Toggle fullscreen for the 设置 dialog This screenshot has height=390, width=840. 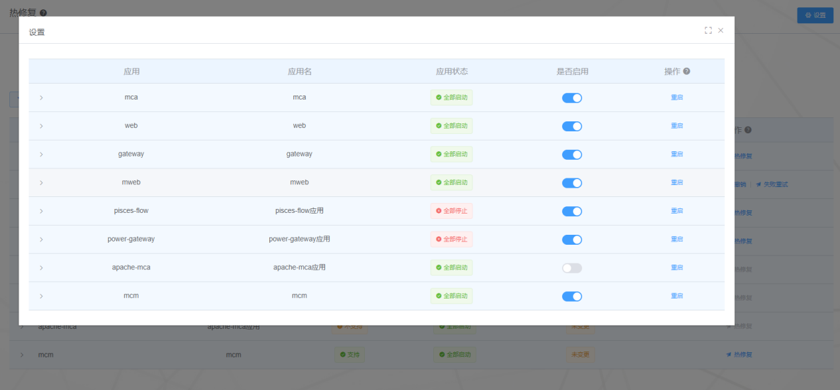coord(708,31)
